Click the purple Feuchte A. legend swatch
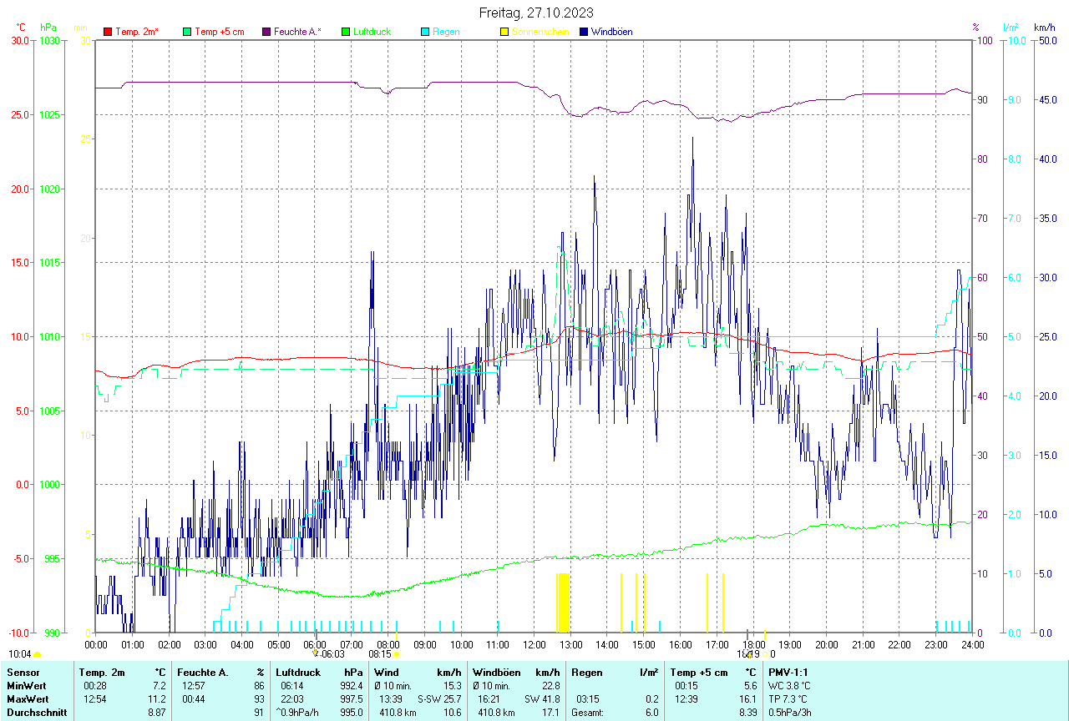The image size is (1069, 721). pos(266,32)
